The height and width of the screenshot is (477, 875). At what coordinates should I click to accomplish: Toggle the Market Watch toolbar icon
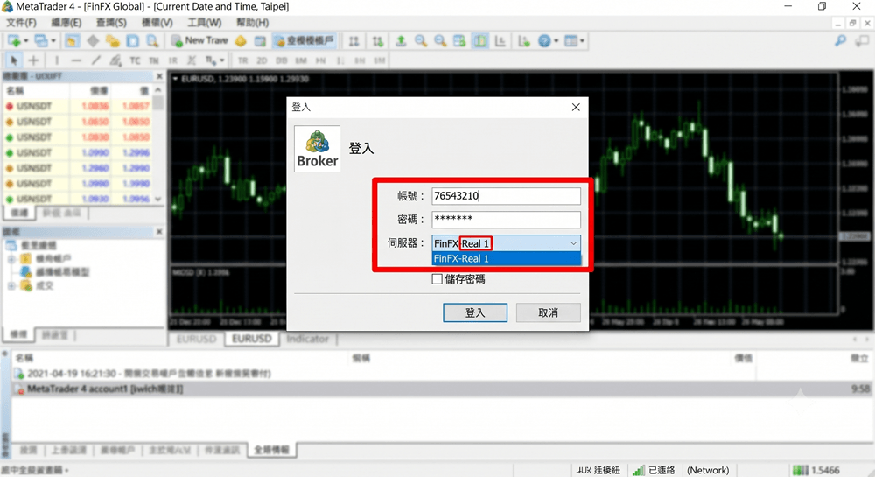[72, 41]
